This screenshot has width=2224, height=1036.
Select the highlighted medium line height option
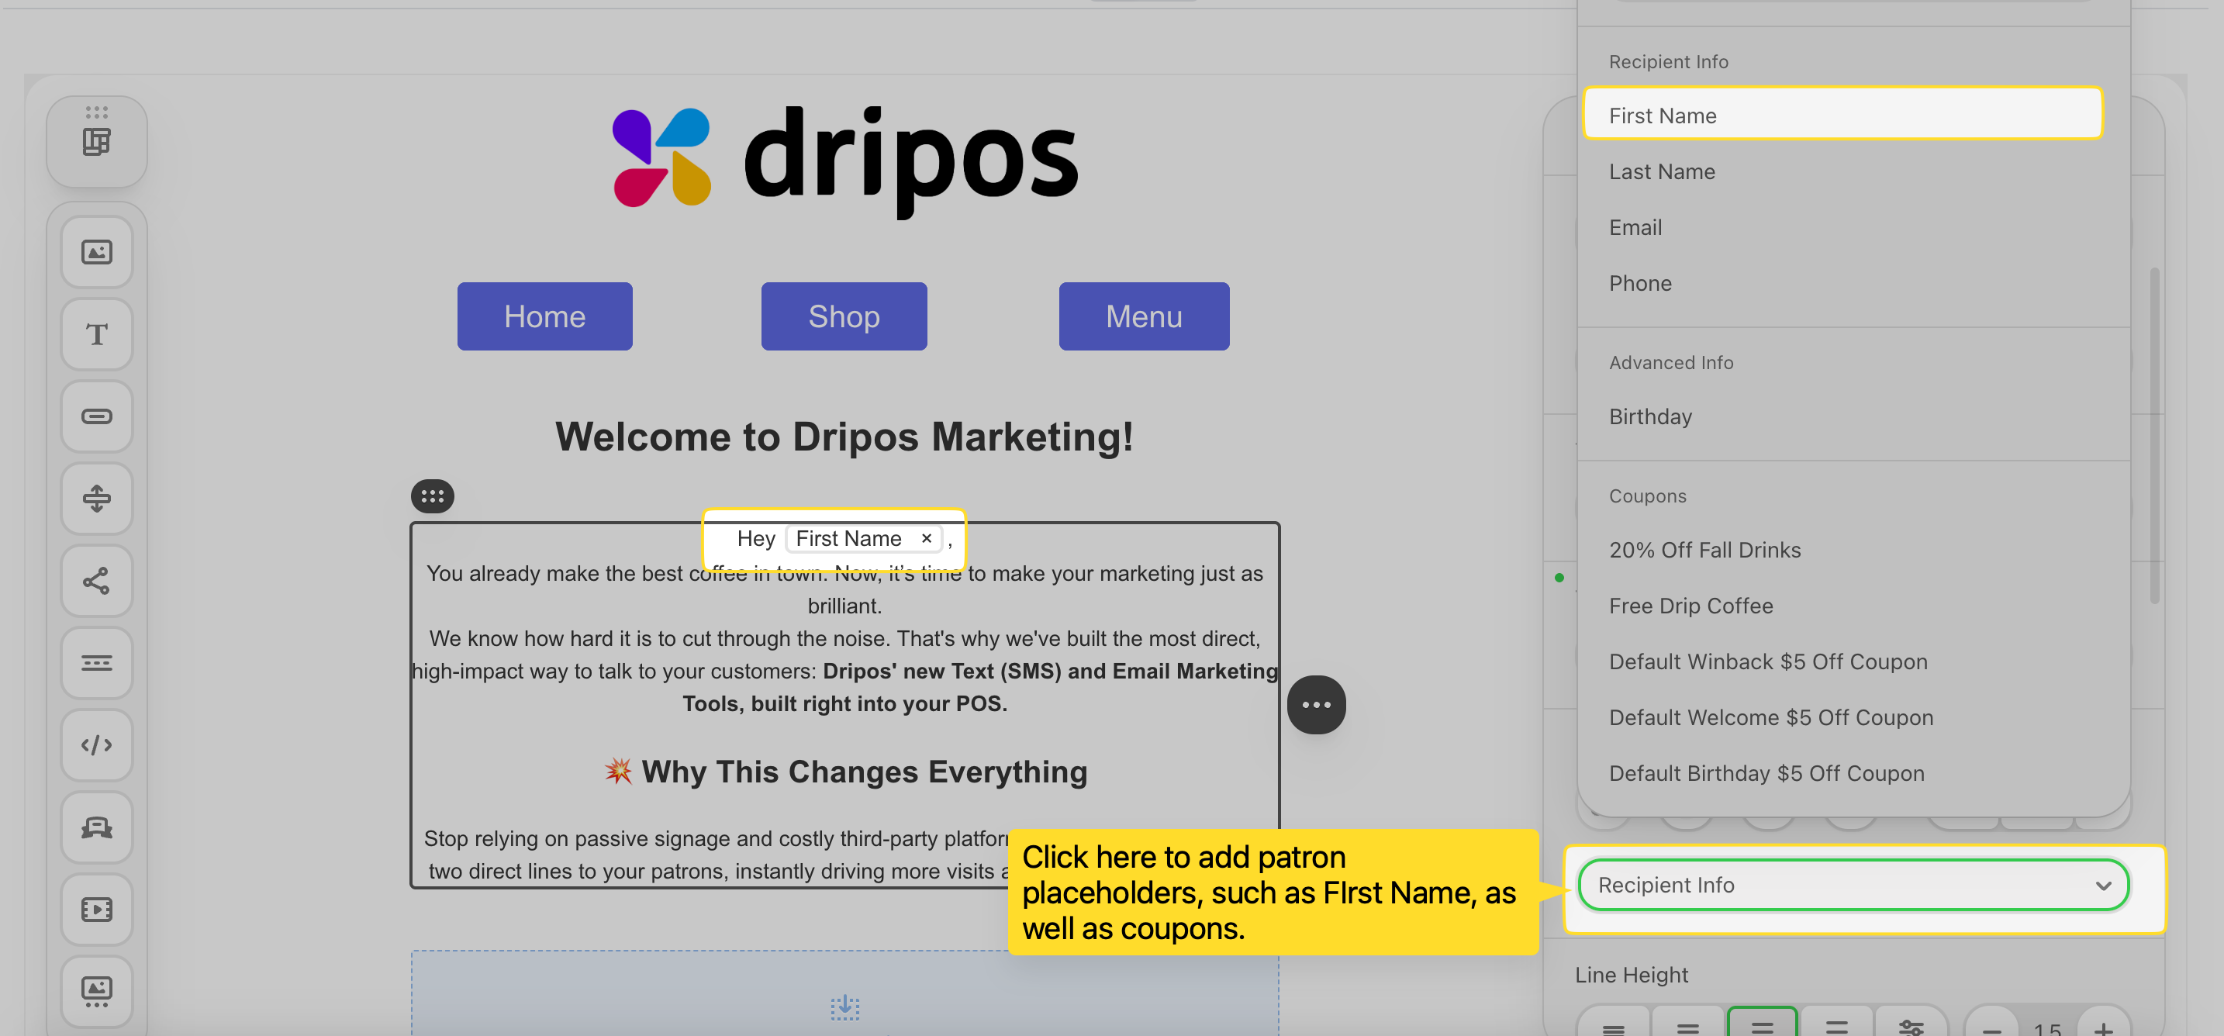click(1761, 1025)
